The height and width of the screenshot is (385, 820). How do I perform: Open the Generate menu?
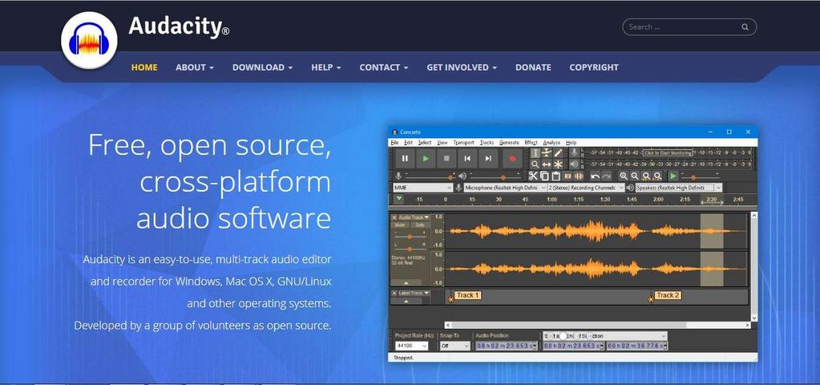pos(509,142)
